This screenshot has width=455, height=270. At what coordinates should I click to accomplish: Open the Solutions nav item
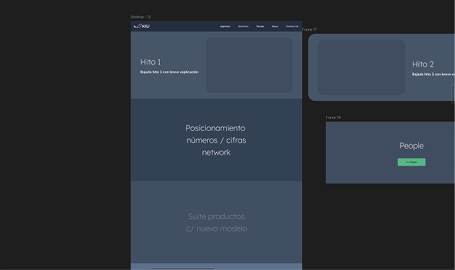coord(243,26)
